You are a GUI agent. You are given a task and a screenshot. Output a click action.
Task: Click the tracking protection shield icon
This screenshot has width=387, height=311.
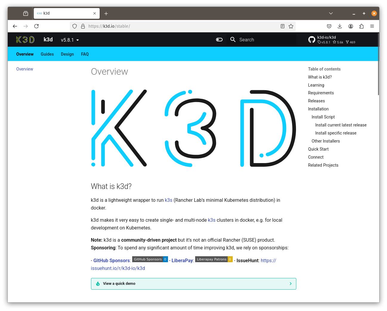75,26
